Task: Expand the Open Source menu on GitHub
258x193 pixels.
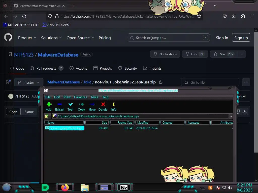Action: click(80, 38)
